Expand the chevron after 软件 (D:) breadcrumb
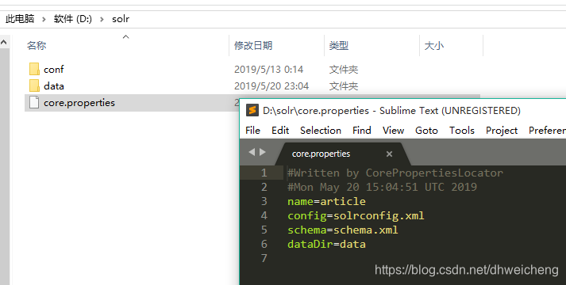This screenshot has width=566, height=285. coord(102,20)
